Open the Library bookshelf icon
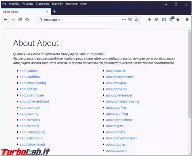Screen dimensions: 192x156 (x=157, y=20)
